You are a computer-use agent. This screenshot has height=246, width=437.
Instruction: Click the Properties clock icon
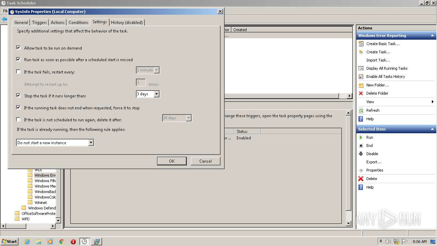pos(361,170)
